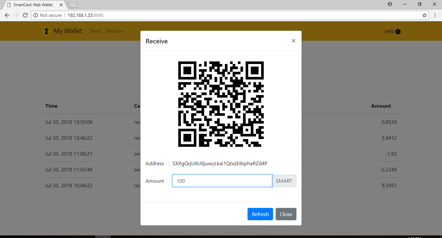Click the Chrome profile avatar icon

(x=390, y=4)
